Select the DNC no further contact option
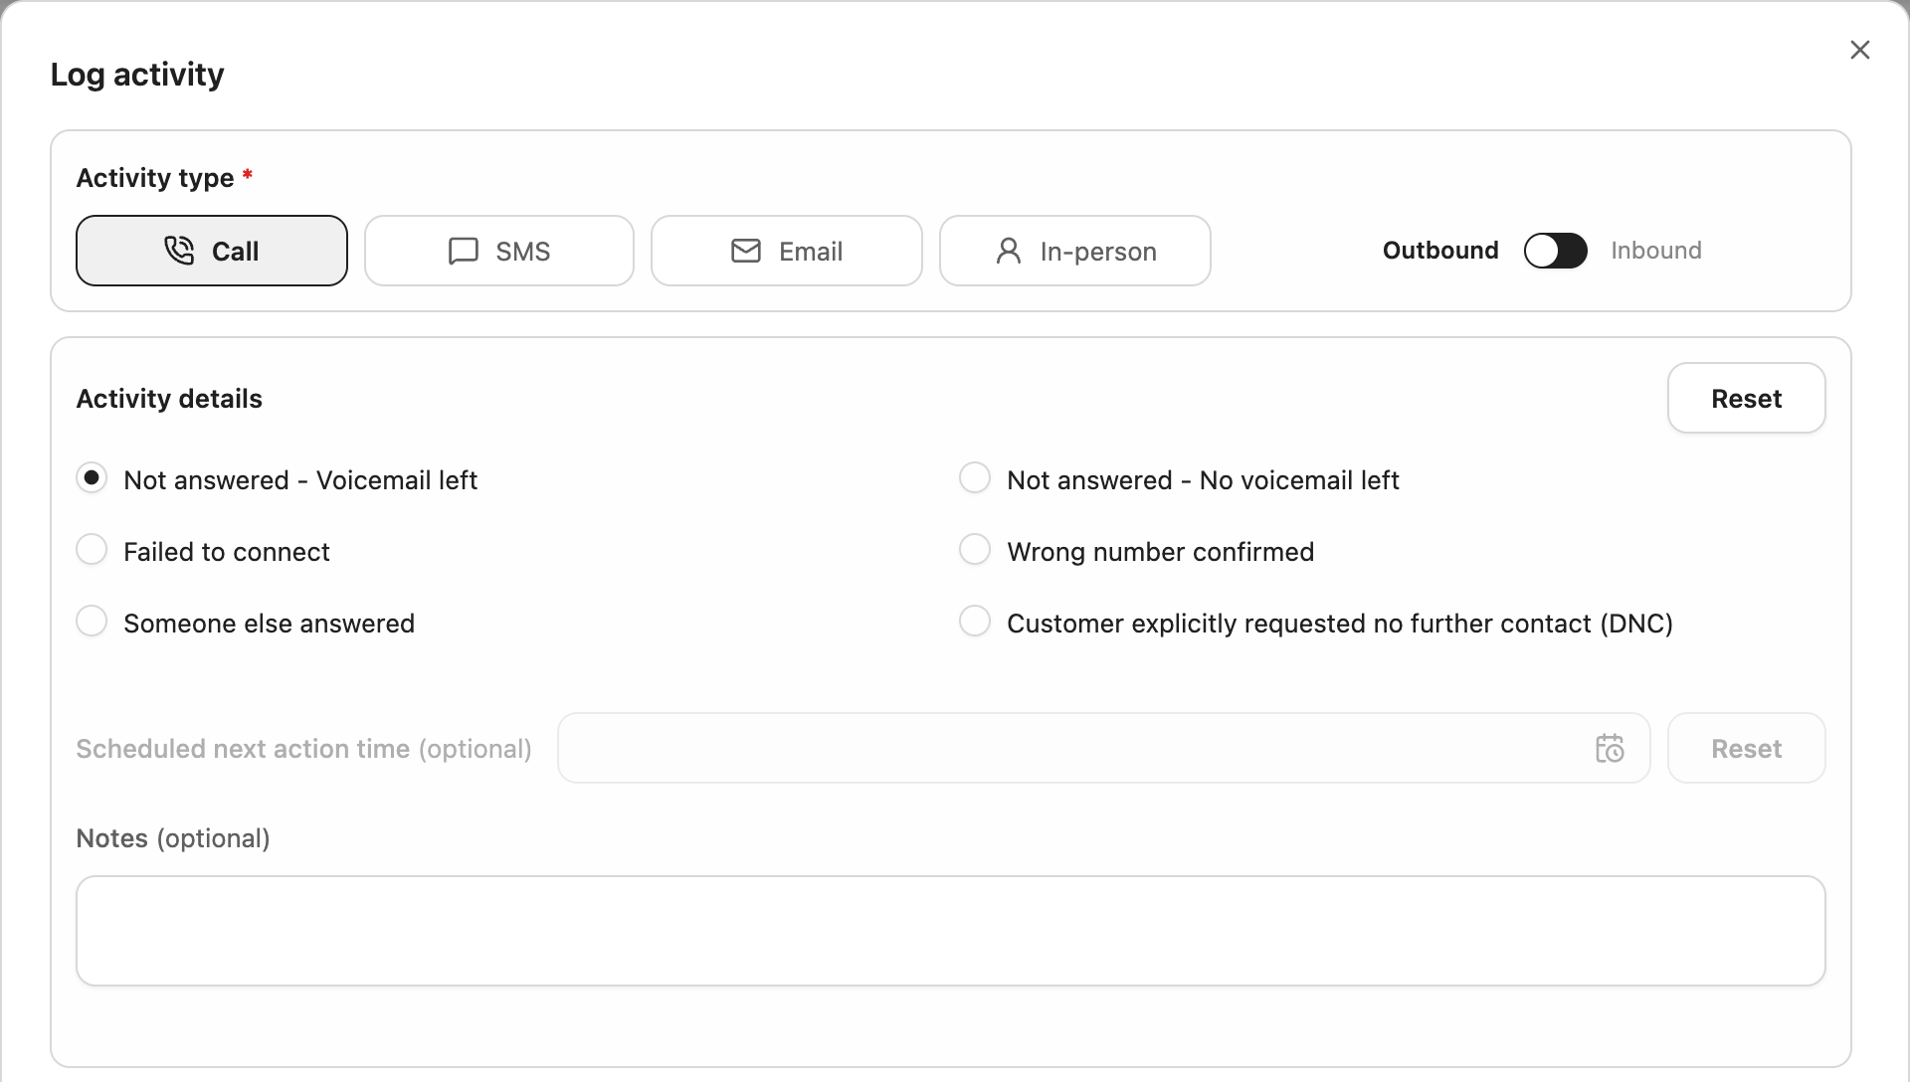 [975, 622]
